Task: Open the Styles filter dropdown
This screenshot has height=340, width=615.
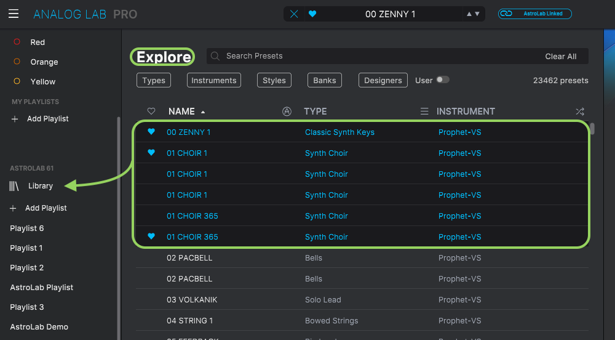Action: 274,80
